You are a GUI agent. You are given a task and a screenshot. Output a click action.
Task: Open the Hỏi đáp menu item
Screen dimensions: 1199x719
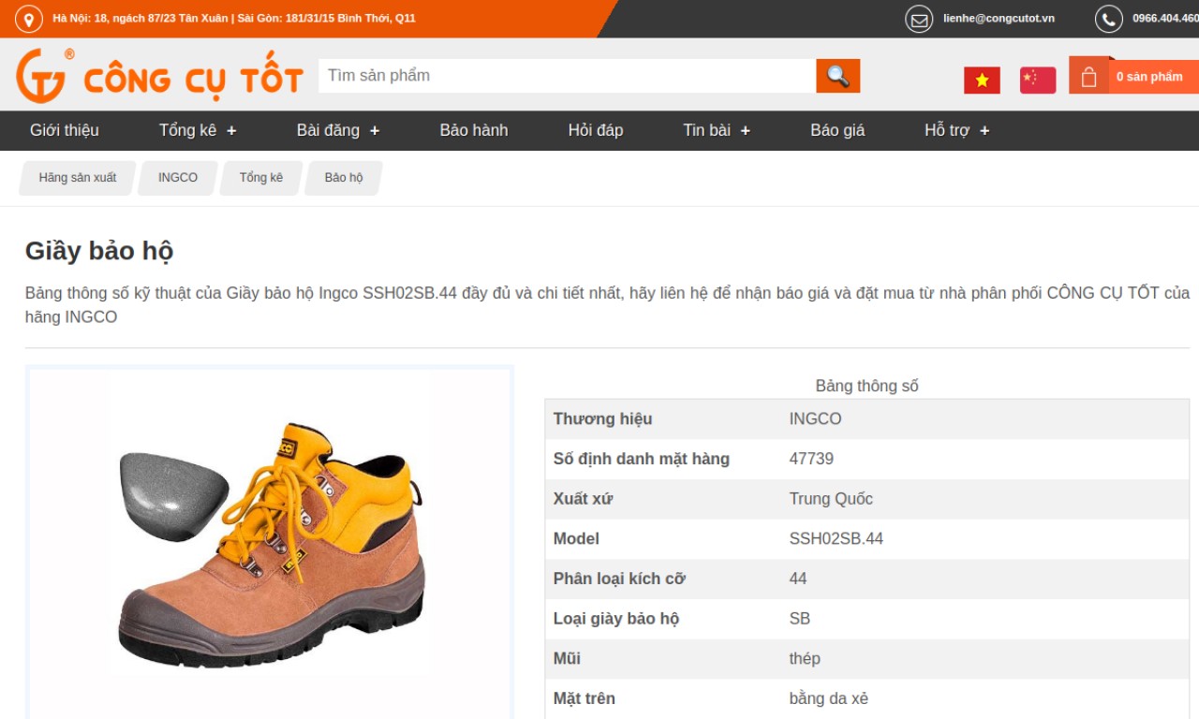[596, 130]
